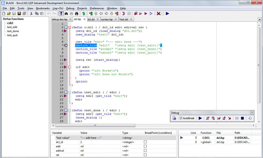Click the first binoculars Find icon
Viewport: 263px width, 158px height.
66,14
